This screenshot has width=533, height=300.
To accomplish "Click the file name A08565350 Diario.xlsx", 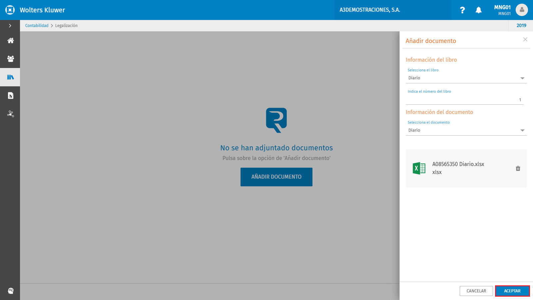I will pyautogui.click(x=458, y=164).
